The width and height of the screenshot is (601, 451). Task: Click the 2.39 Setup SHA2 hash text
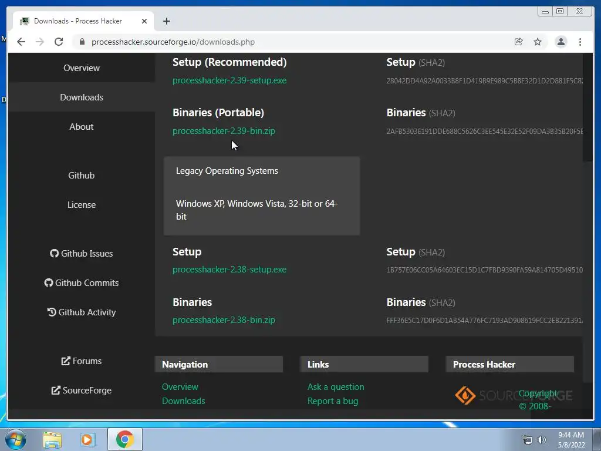484,81
